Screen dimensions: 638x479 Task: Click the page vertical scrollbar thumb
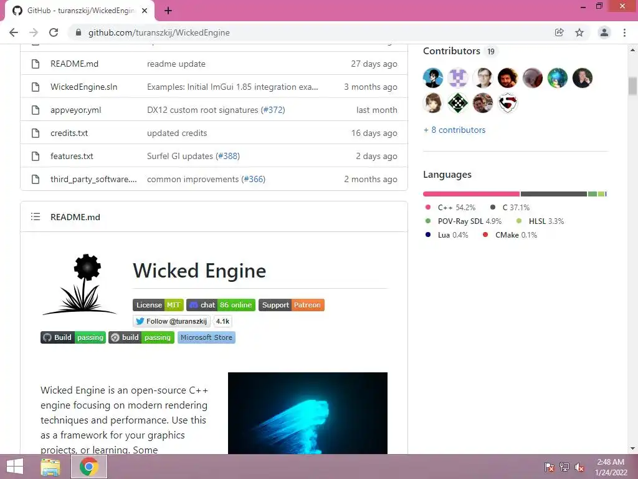point(632,86)
